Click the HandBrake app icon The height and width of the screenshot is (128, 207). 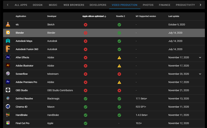[8, 115]
